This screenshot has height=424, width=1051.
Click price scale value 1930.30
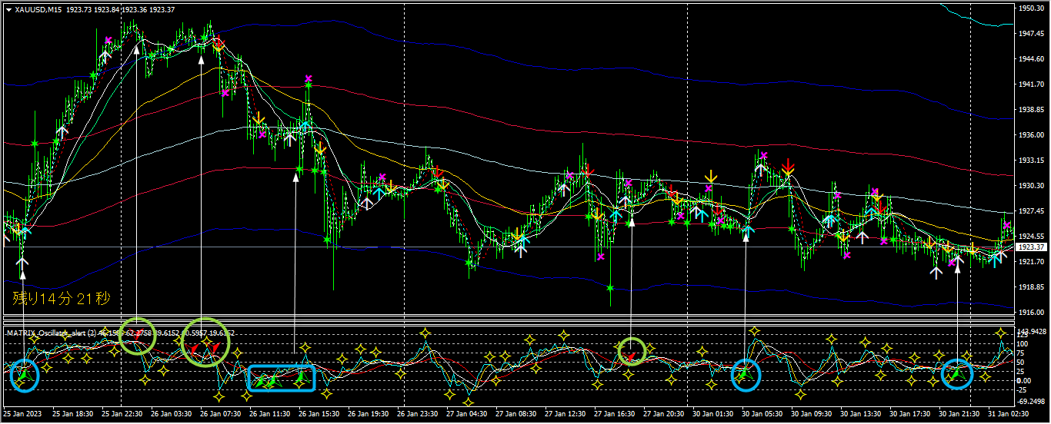(1030, 186)
